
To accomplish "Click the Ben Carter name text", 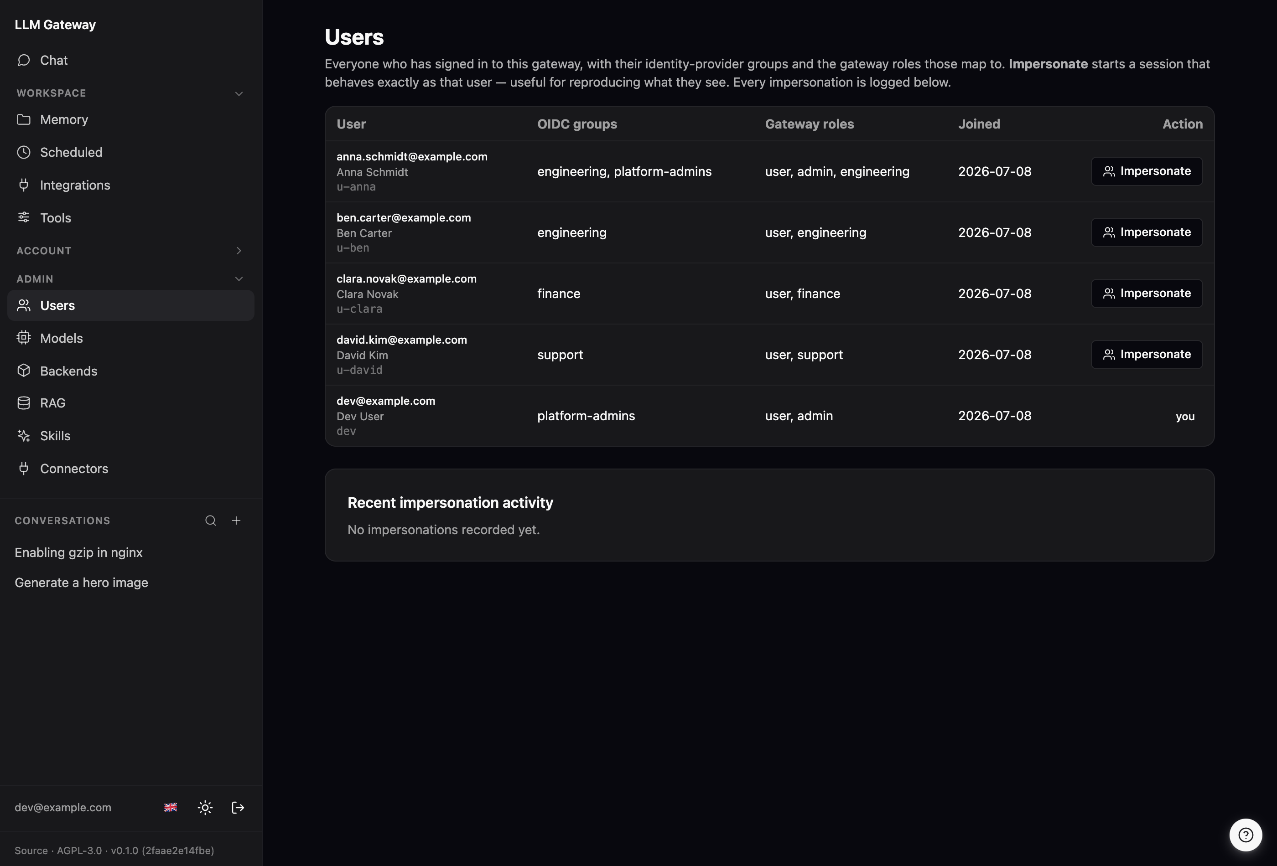I will (x=364, y=233).
